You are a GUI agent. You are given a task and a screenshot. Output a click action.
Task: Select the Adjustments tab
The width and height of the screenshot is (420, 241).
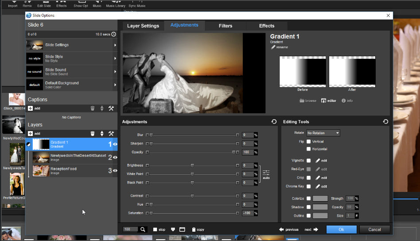coord(184,25)
